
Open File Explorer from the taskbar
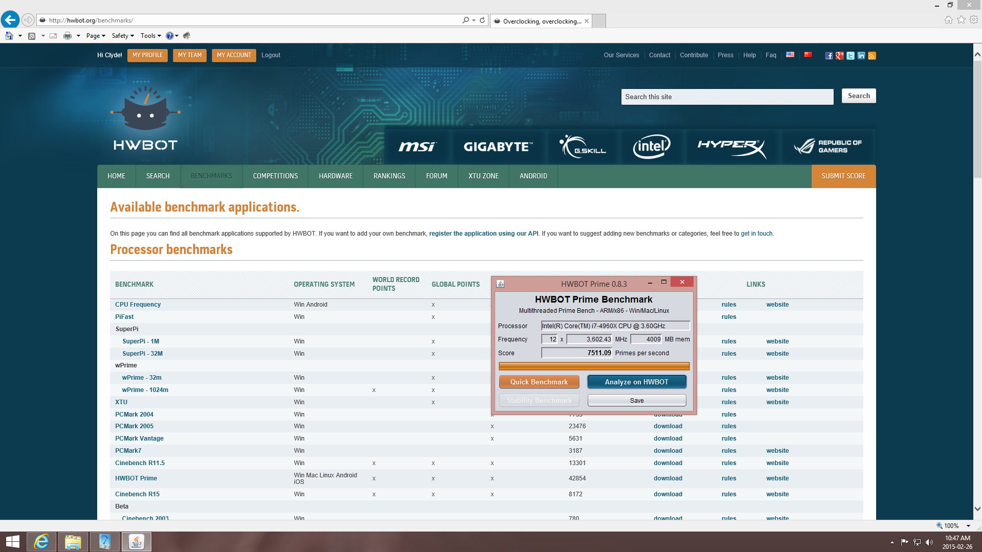click(73, 542)
